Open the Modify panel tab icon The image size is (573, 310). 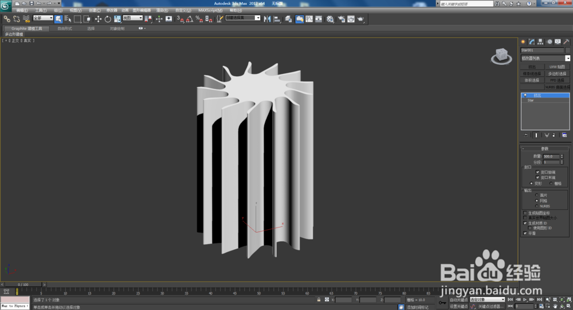tap(532, 42)
